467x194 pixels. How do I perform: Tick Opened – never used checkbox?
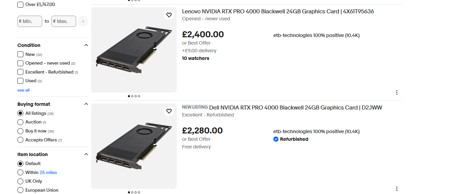20,63
